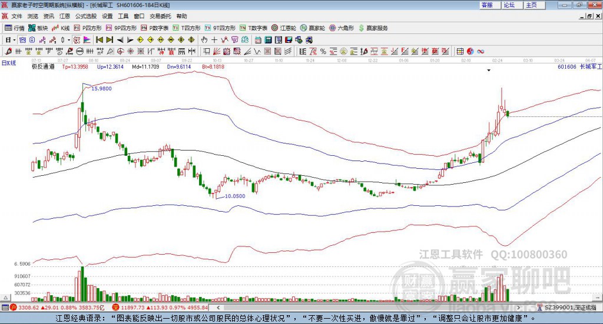Click the small black triangle marker above chart
This screenshot has width=603, height=324.
pos(489,70)
